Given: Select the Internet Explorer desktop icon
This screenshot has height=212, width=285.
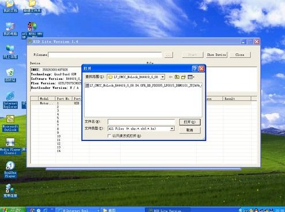Looking at the screenshot, I should [x=10, y=100].
